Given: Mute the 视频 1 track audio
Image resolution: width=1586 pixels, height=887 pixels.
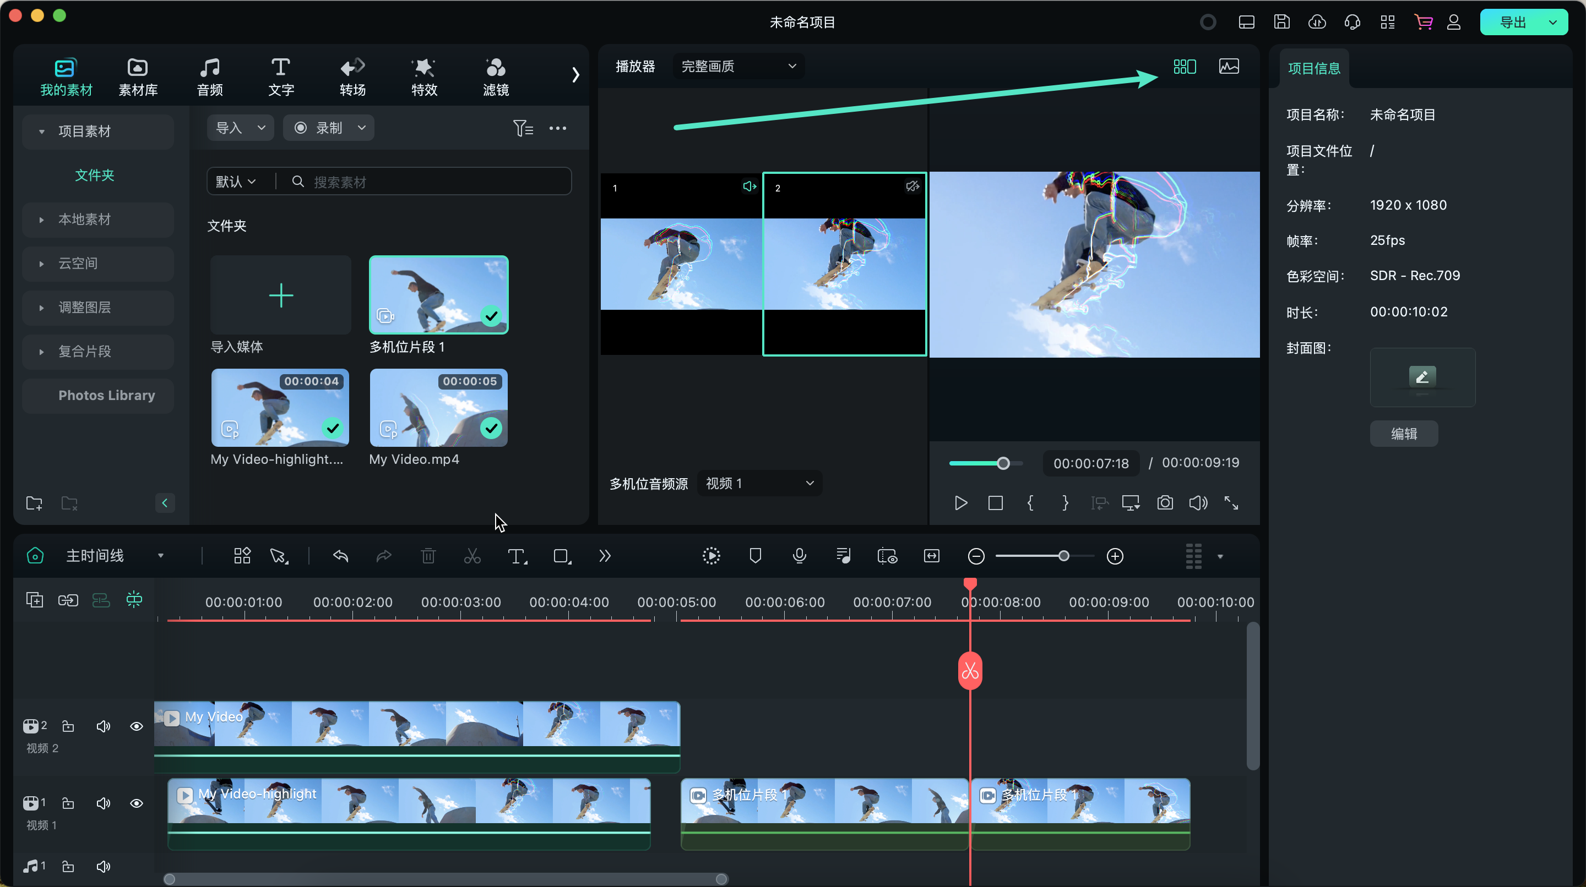Looking at the screenshot, I should point(104,803).
